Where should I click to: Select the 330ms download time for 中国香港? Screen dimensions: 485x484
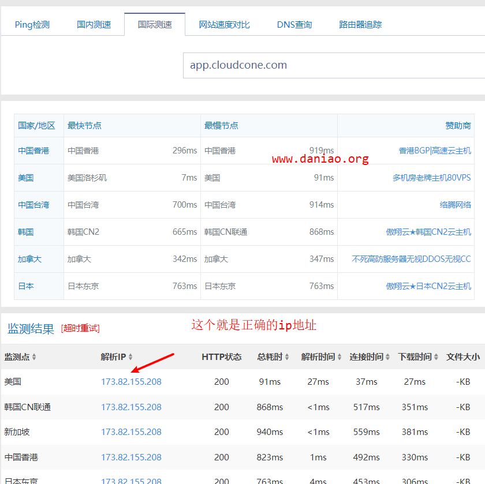tap(415, 457)
